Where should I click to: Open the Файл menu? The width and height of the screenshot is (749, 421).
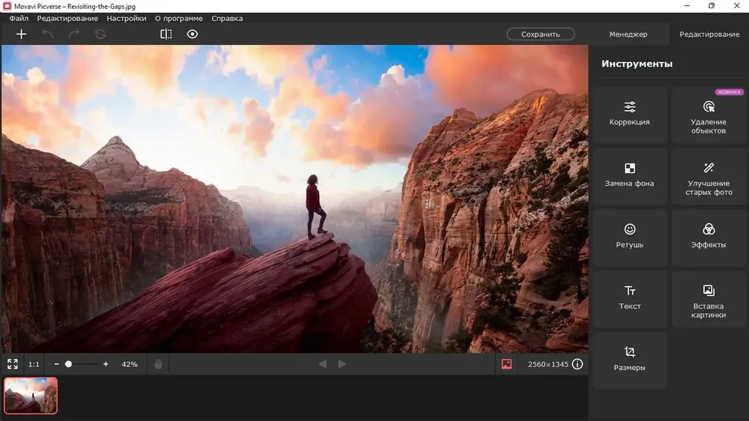click(19, 18)
